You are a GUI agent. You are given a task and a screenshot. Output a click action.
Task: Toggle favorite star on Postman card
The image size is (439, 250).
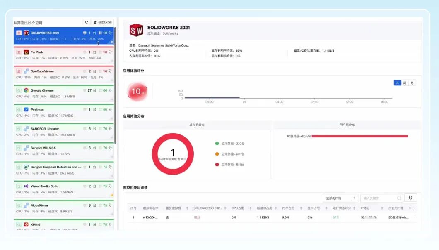(x=112, y=118)
